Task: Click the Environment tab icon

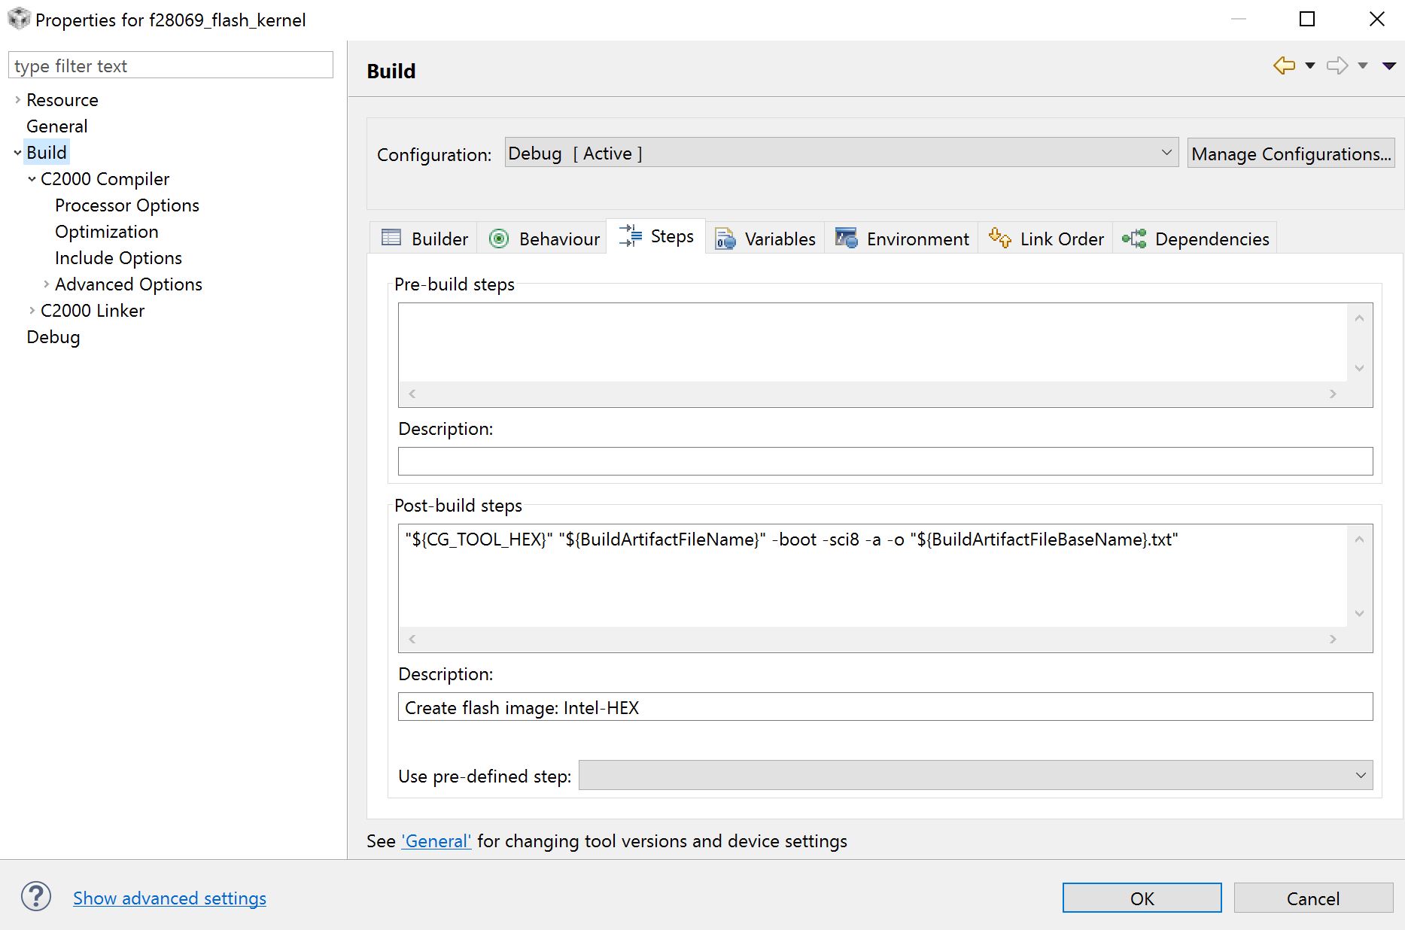Action: 847,239
